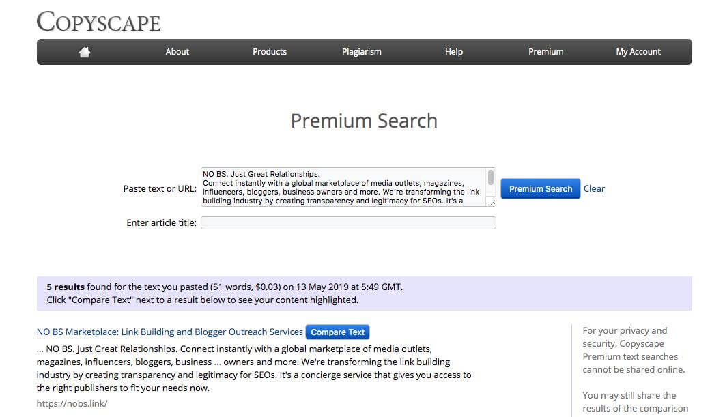Click the Compare Text instruction line
725x417 pixels.
[x=203, y=300]
